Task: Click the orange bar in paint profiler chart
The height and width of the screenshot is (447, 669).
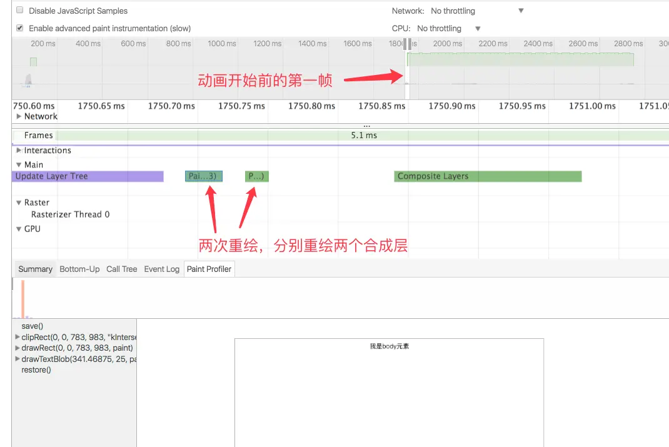Action: 23,299
